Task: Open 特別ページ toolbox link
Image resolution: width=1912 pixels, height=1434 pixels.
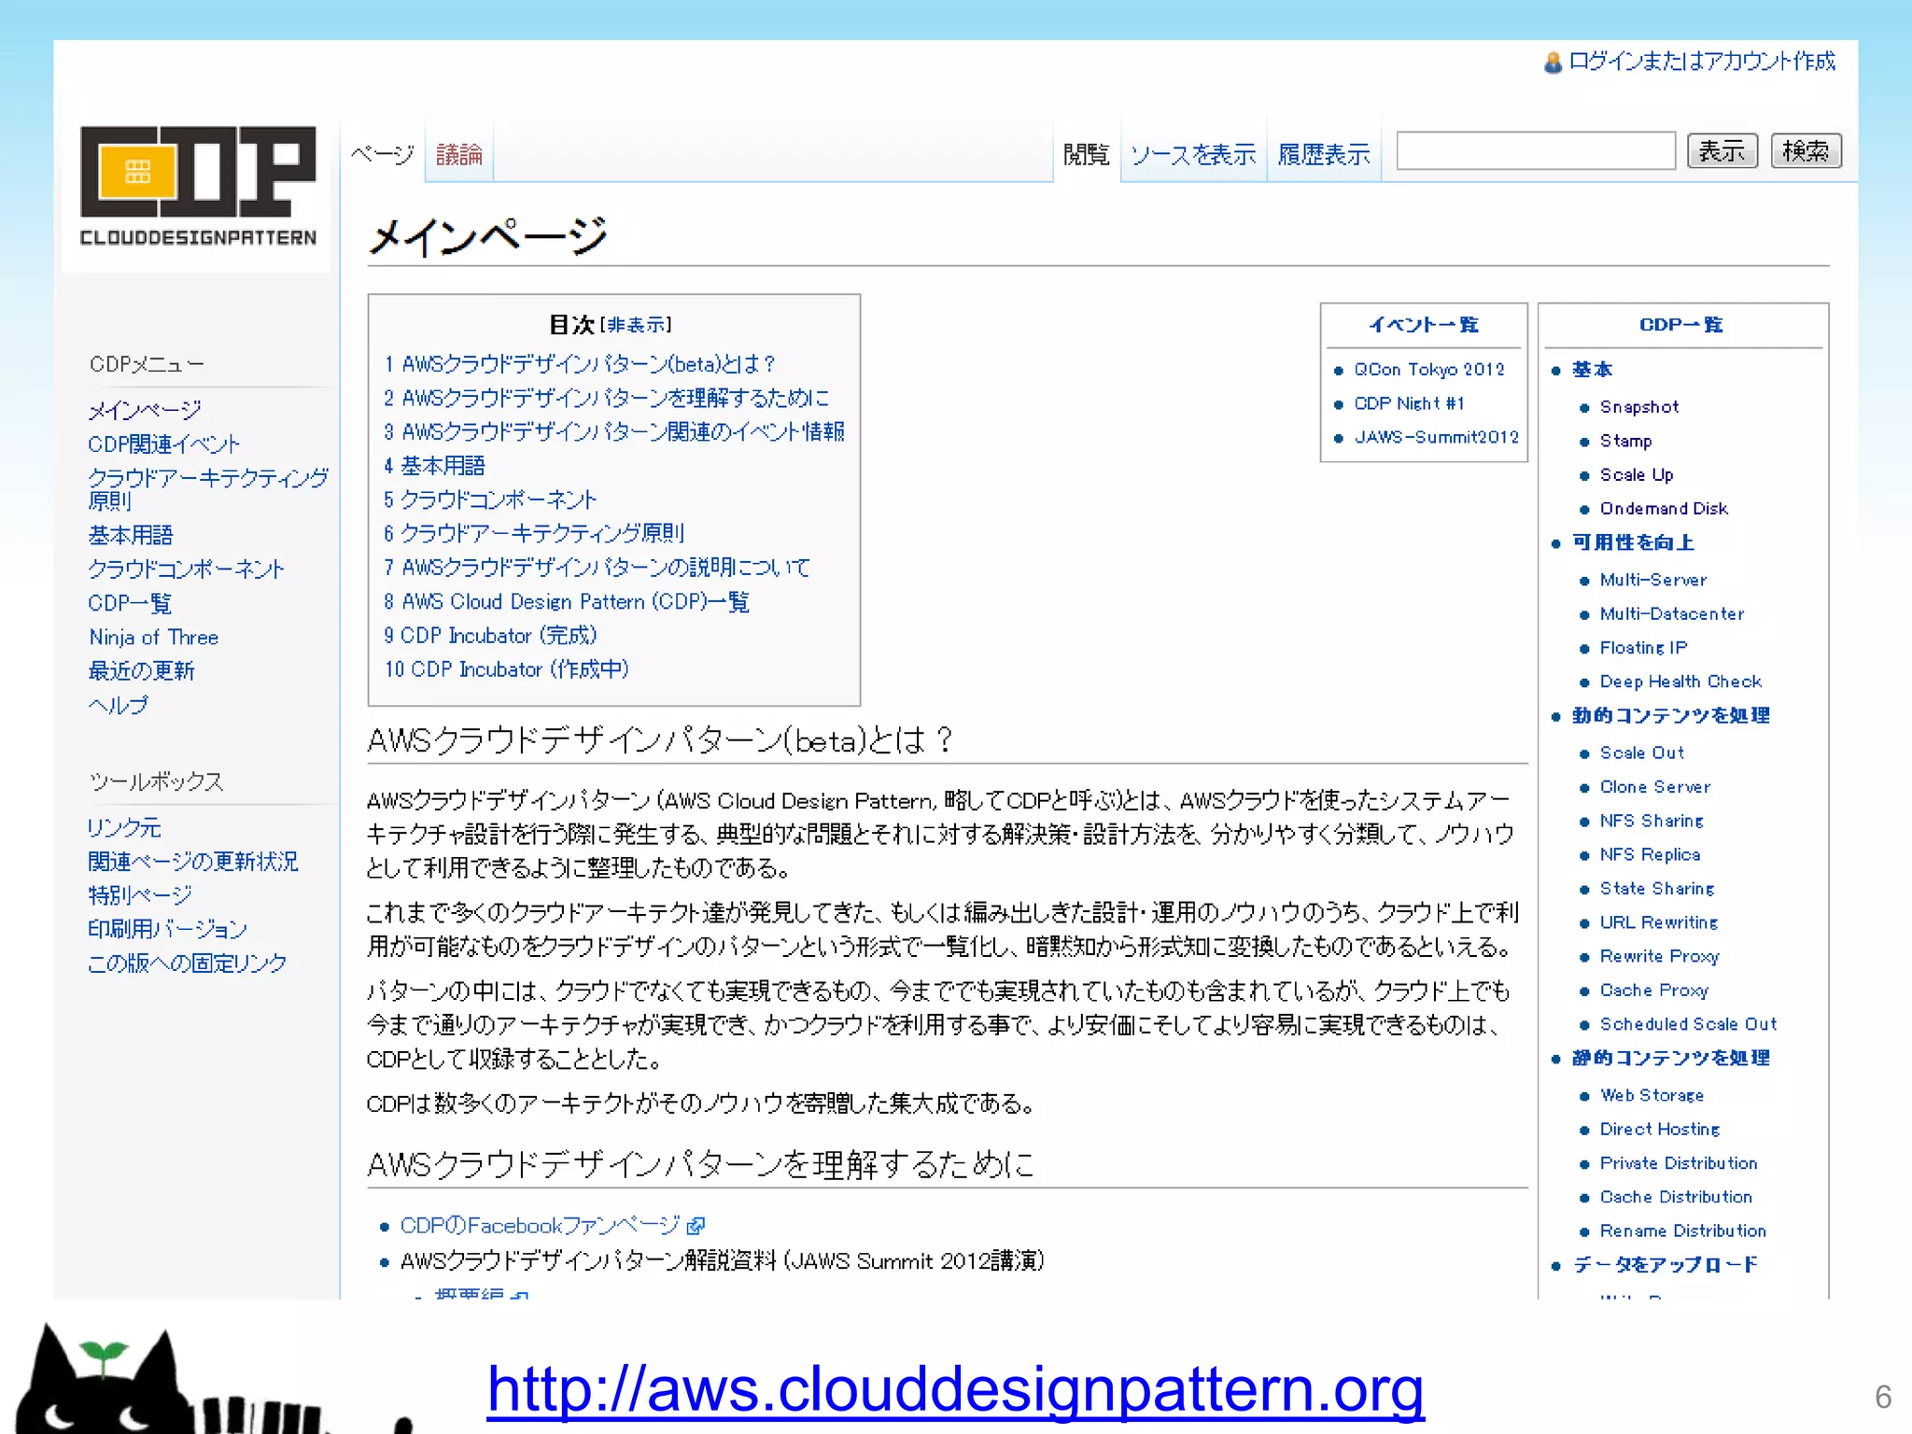Action: (140, 894)
